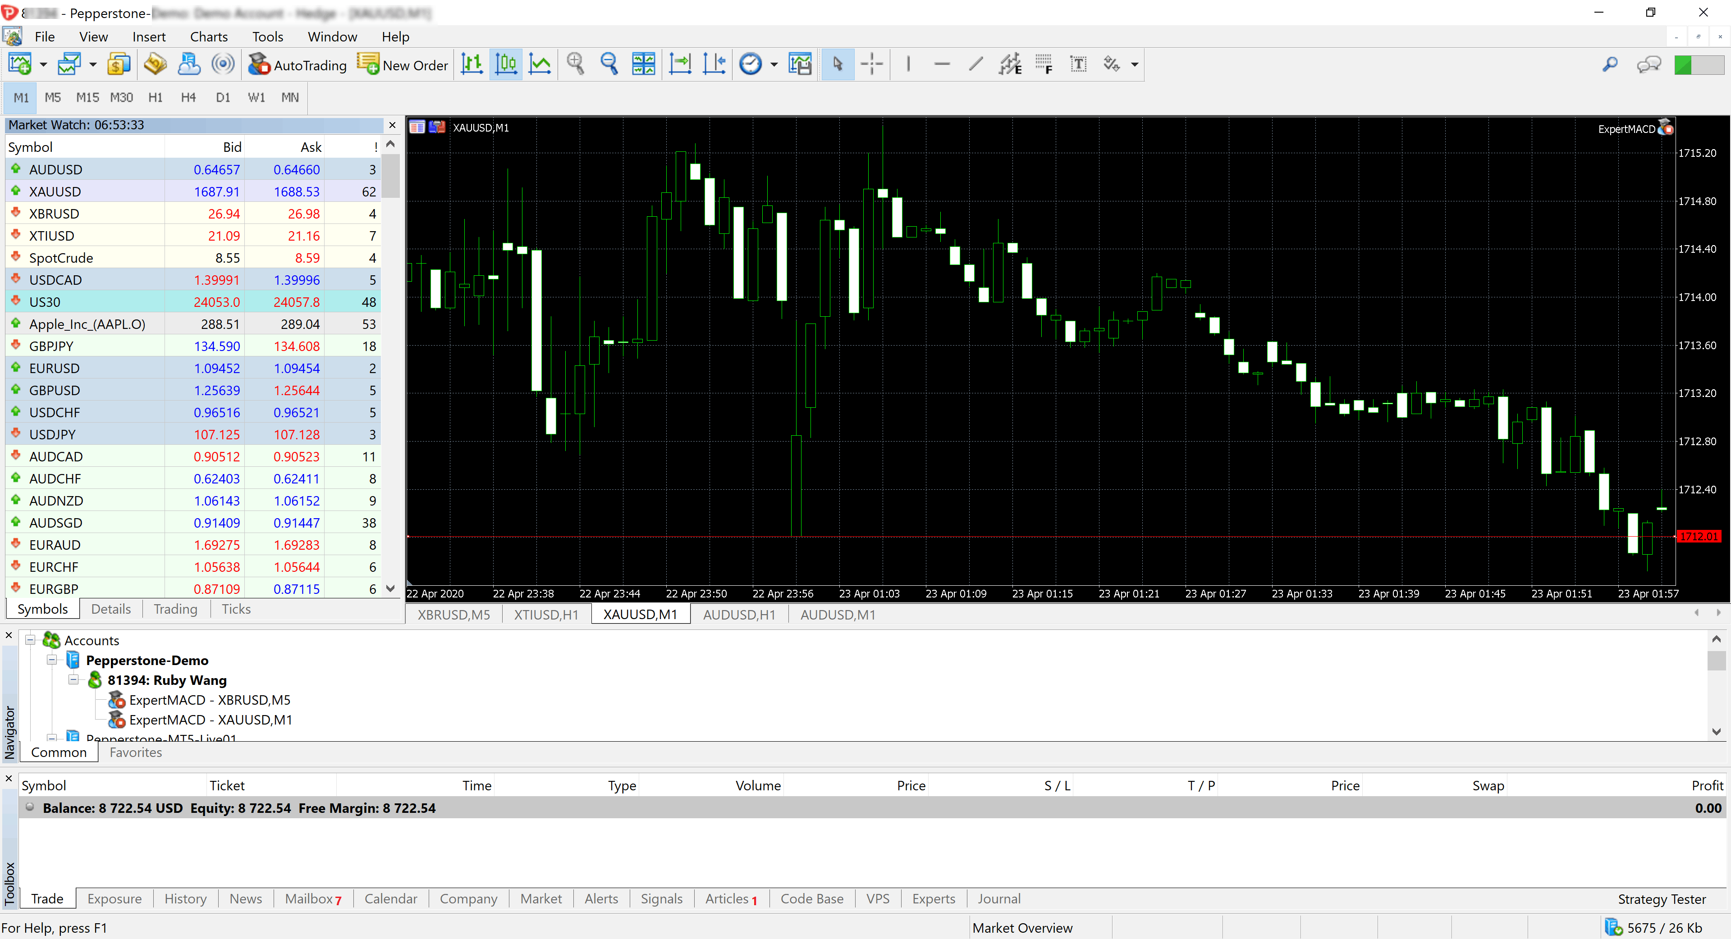The width and height of the screenshot is (1731, 939).
Task: Switch to the History tab
Action: [185, 898]
